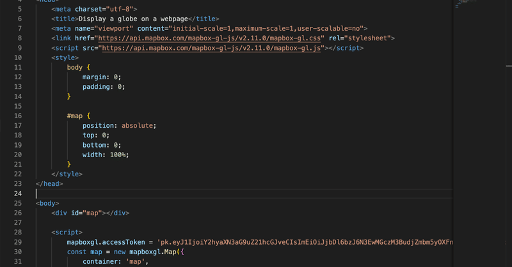Click line number 31 in the gutter
Screen dimensions: 512x267
click(x=18, y=261)
